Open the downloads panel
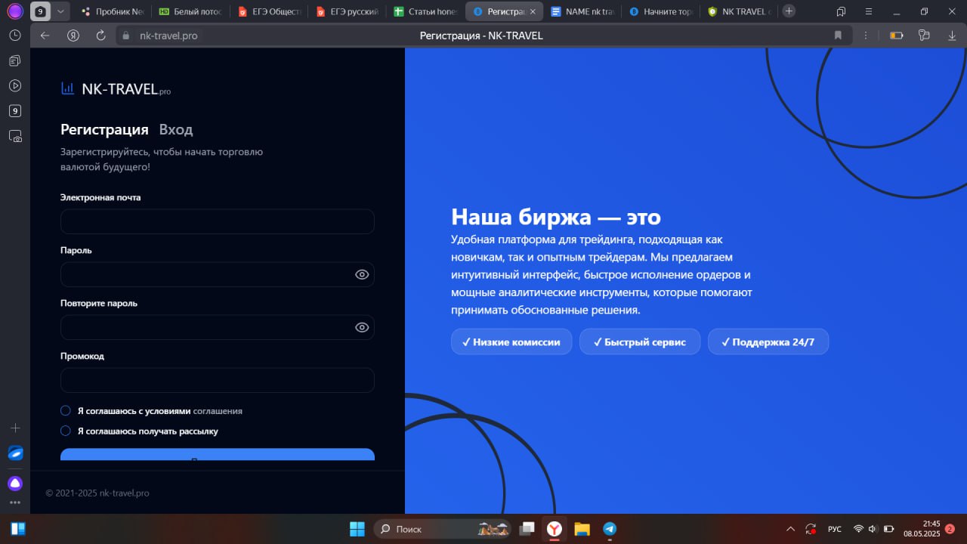 [952, 36]
